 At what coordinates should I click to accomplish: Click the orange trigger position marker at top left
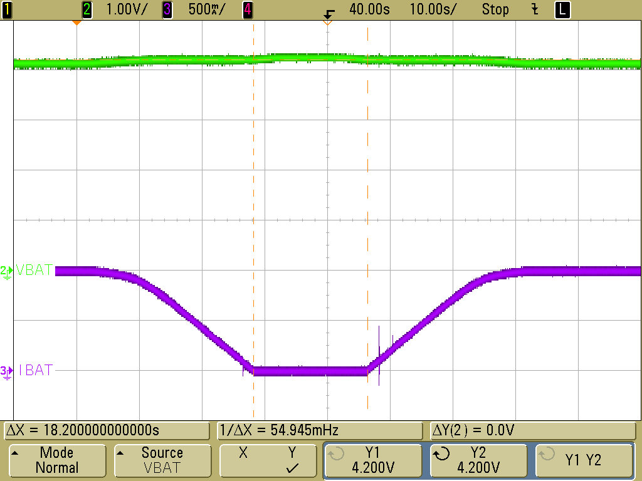click(76, 23)
